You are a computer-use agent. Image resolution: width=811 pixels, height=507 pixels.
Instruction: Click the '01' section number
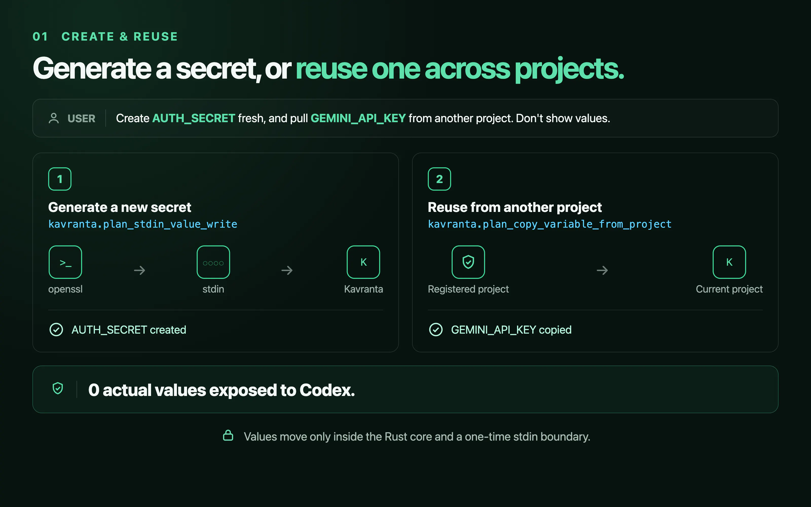(40, 37)
